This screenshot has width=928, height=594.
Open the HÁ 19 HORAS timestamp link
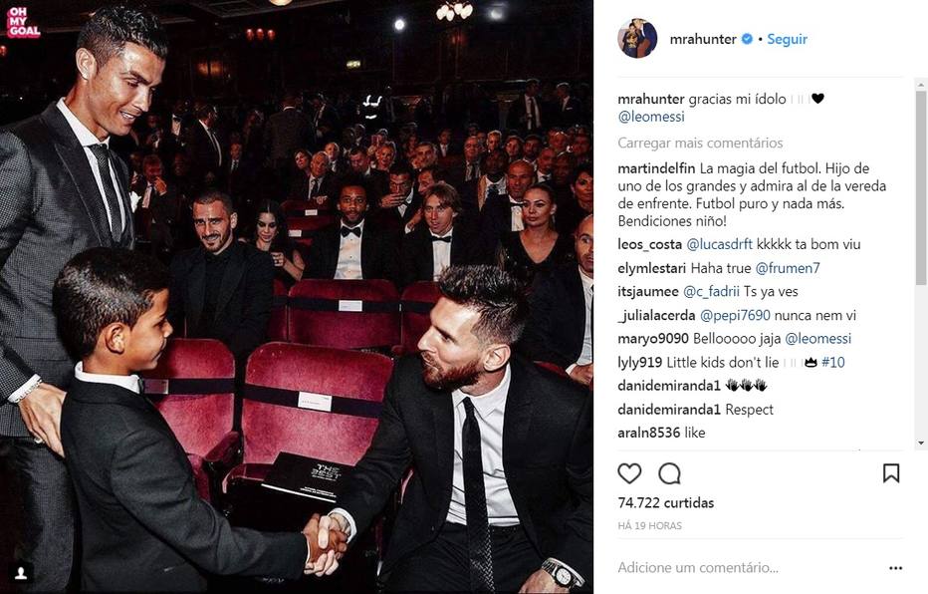pos(650,526)
